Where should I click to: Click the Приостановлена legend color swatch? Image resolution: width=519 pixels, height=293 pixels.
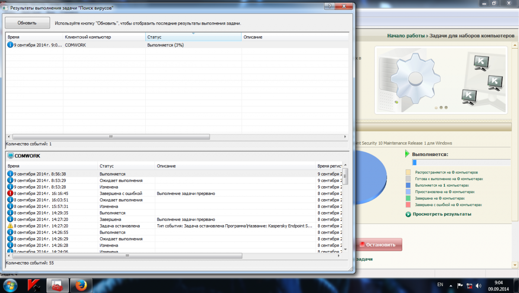408,191
